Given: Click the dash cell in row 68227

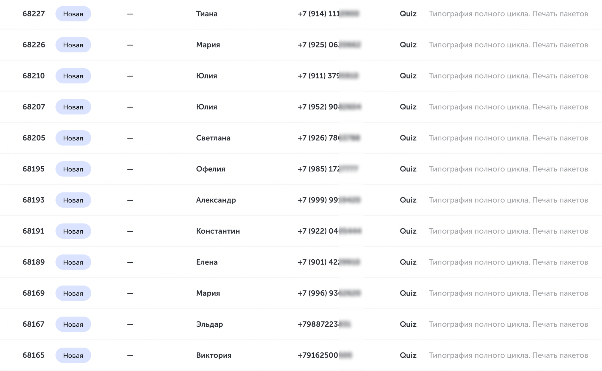Looking at the screenshot, I should coord(130,14).
